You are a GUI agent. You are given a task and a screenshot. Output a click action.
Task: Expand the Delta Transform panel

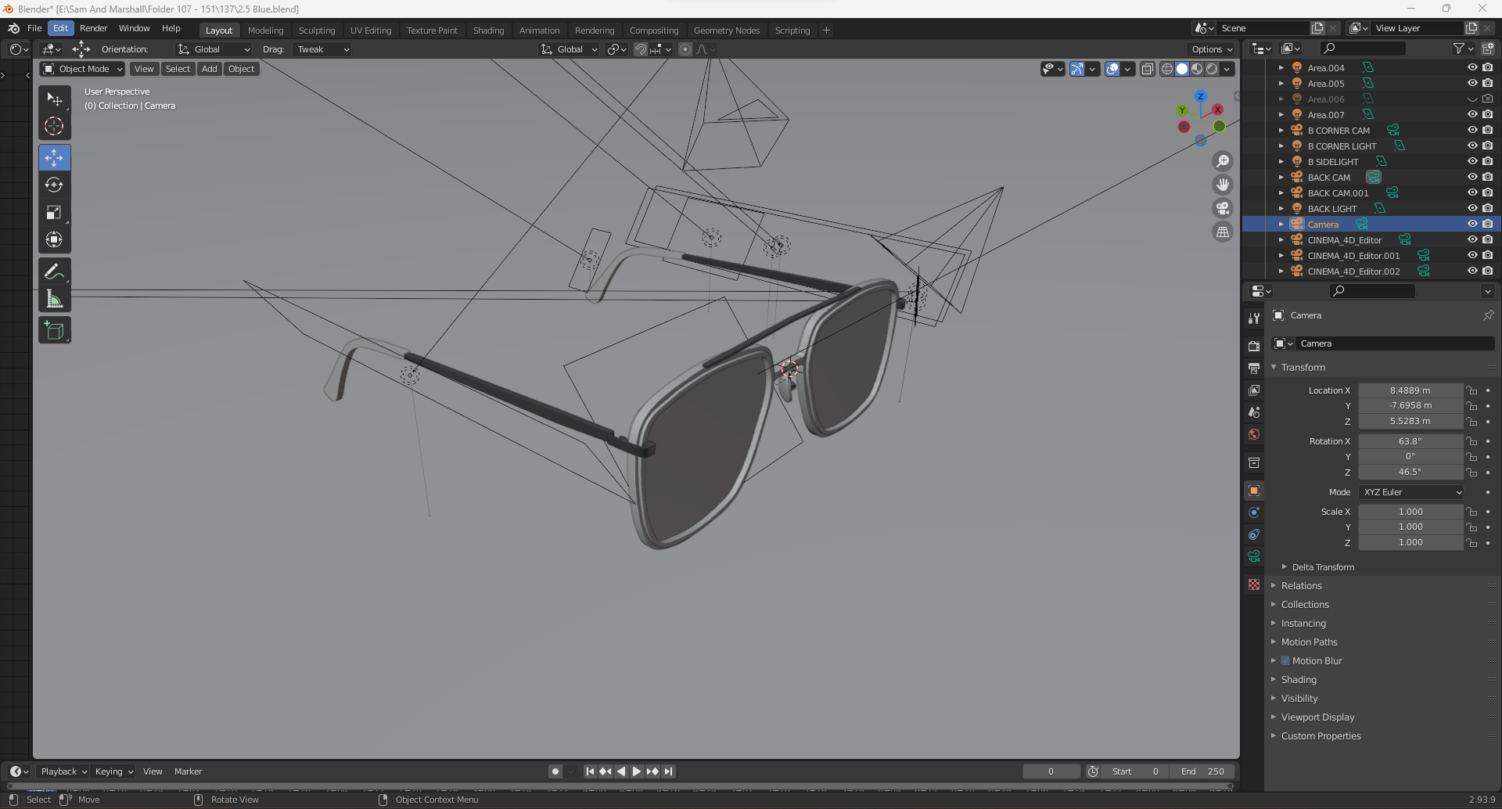pyautogui.click(x=1323, y=567)
